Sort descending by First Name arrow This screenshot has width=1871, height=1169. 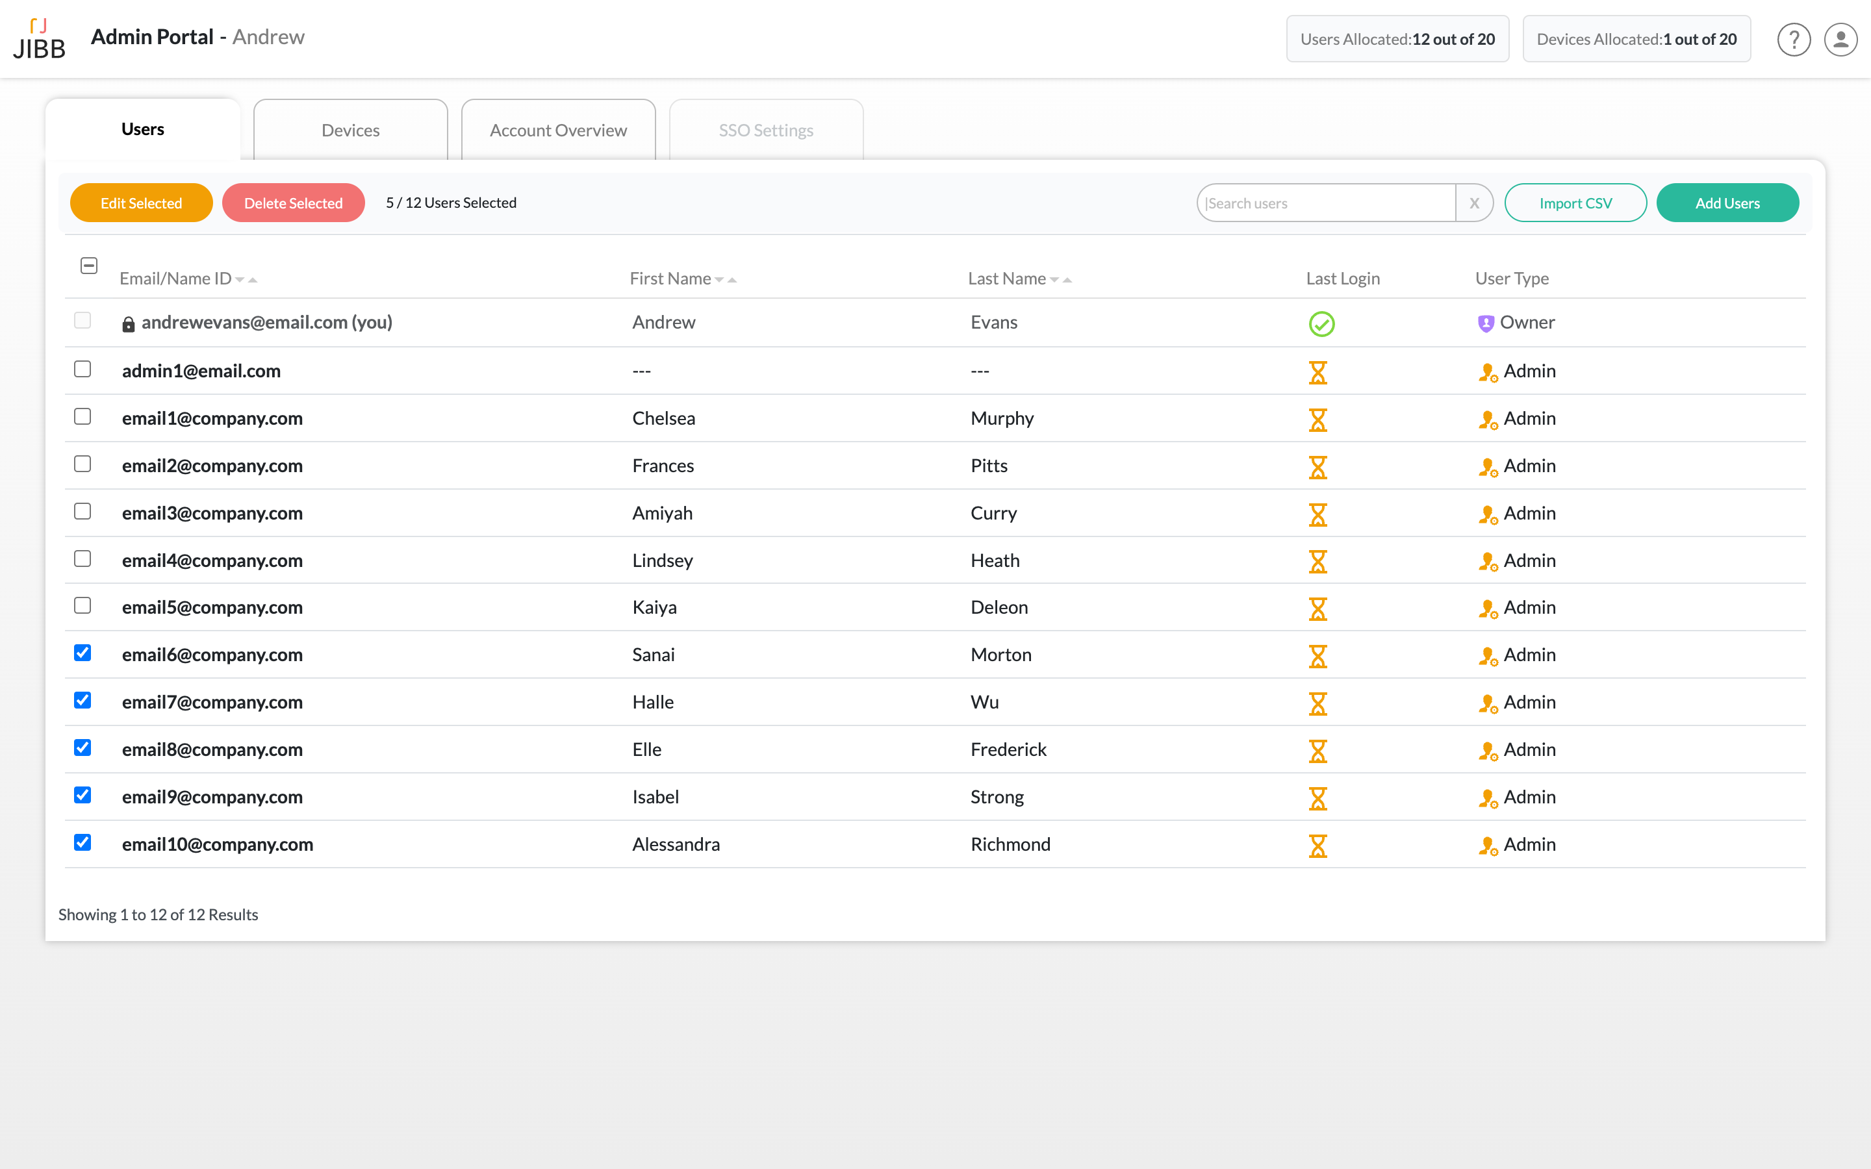coord(719,280)
